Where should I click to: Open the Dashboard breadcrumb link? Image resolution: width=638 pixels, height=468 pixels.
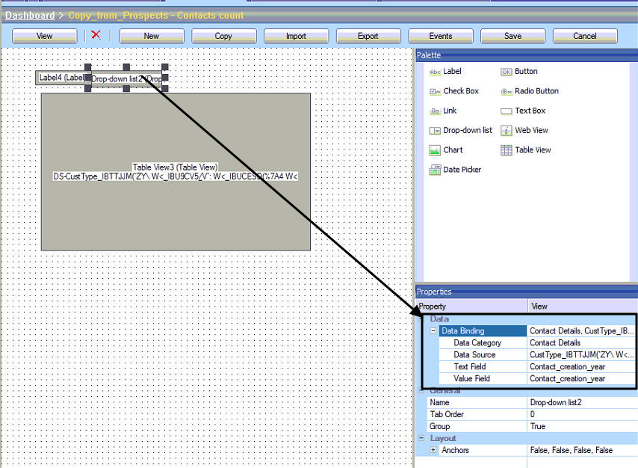click(x=28, y=15)
